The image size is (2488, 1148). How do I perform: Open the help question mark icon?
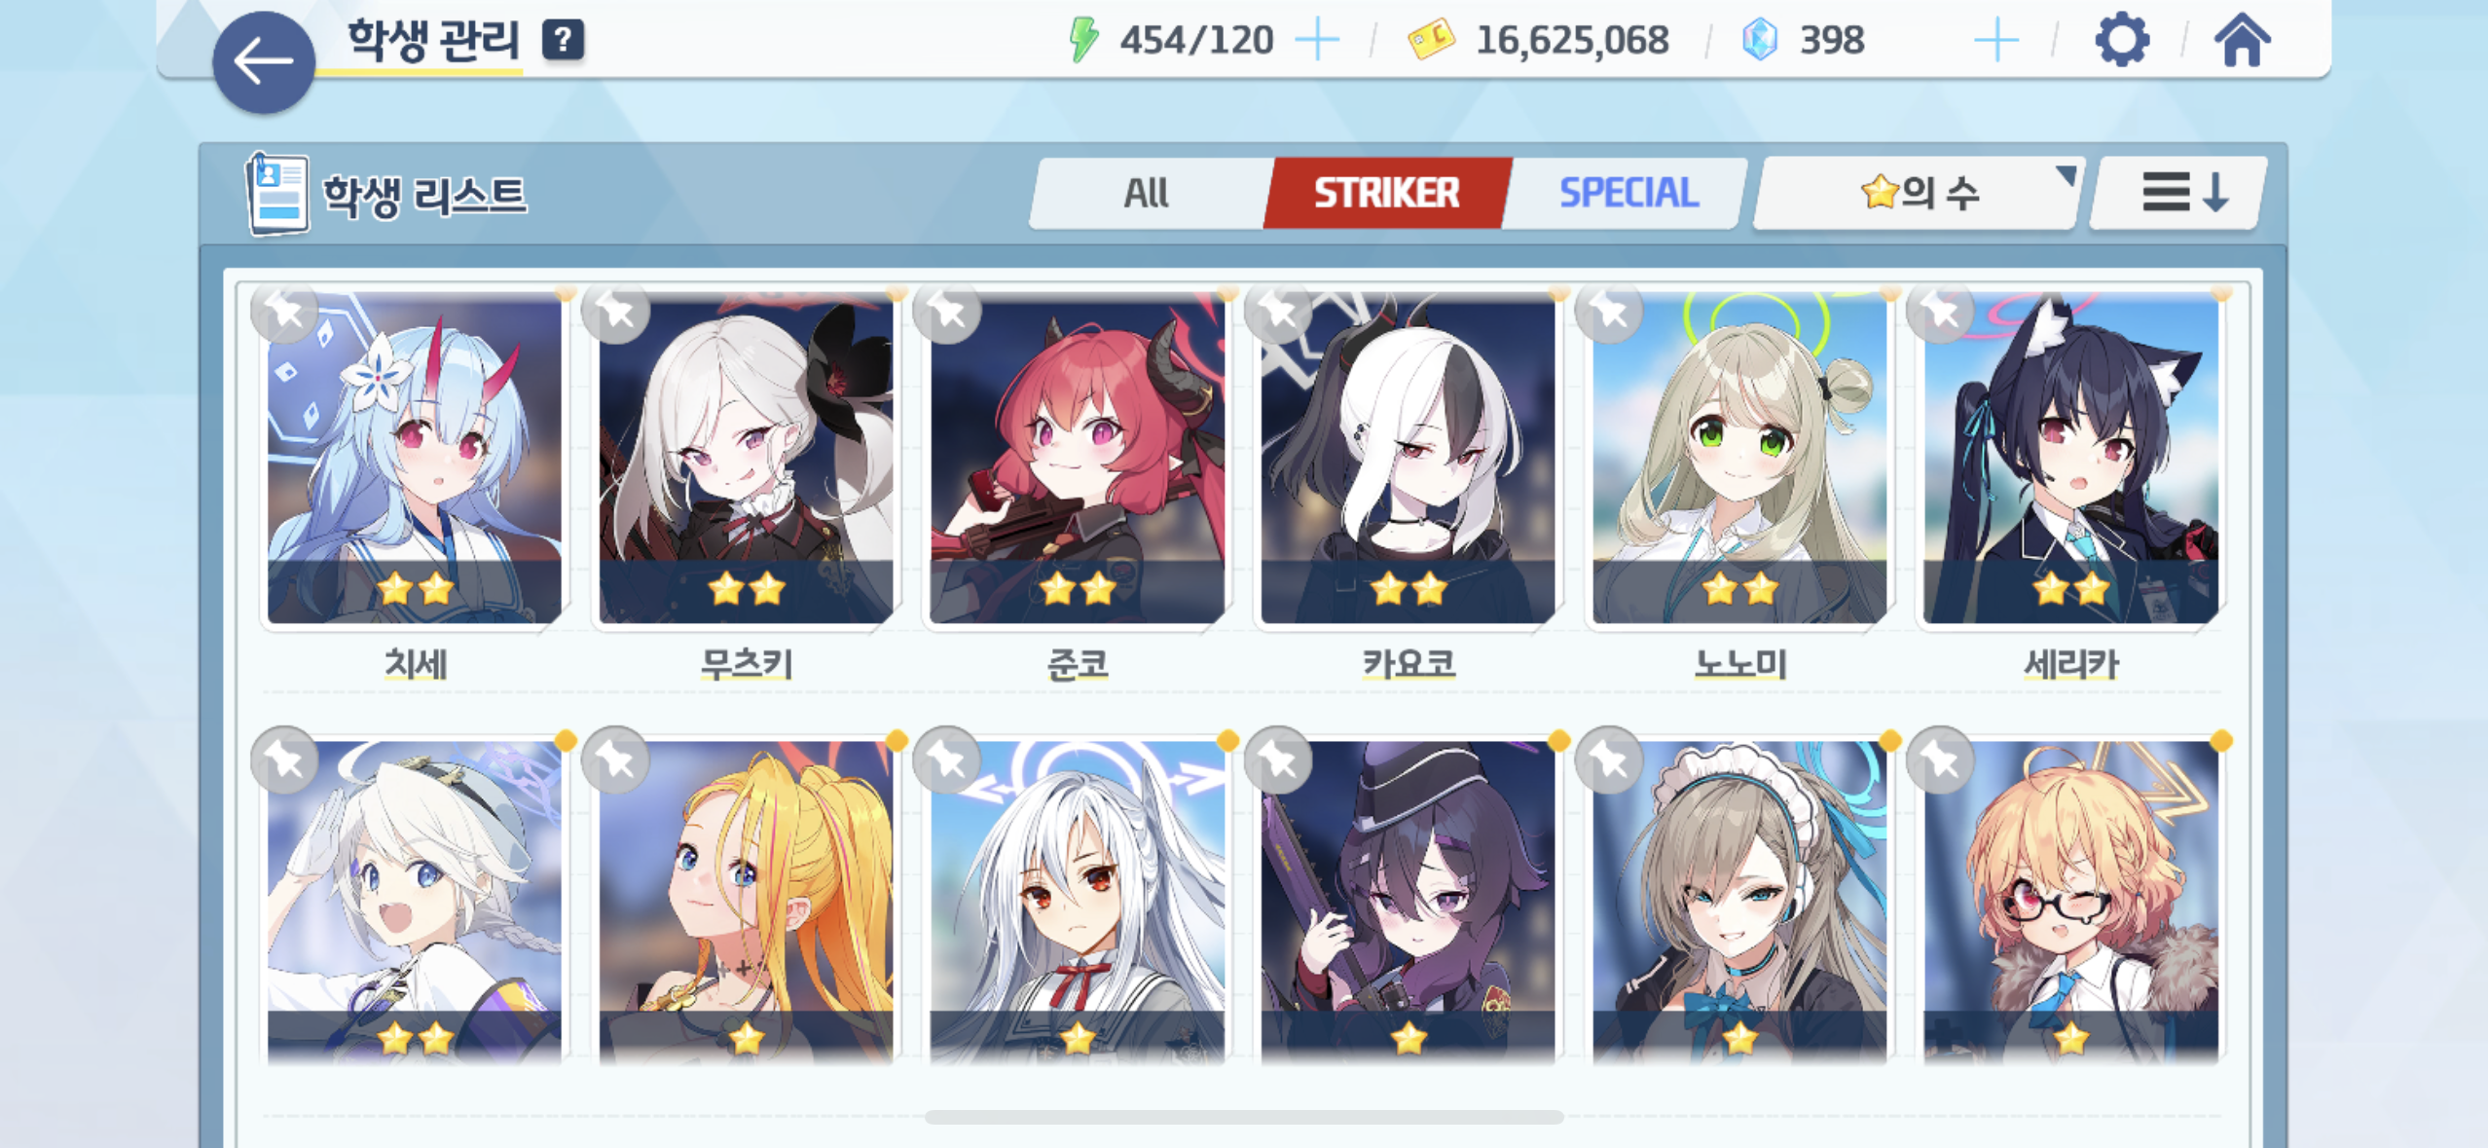[x=563, y=41]
